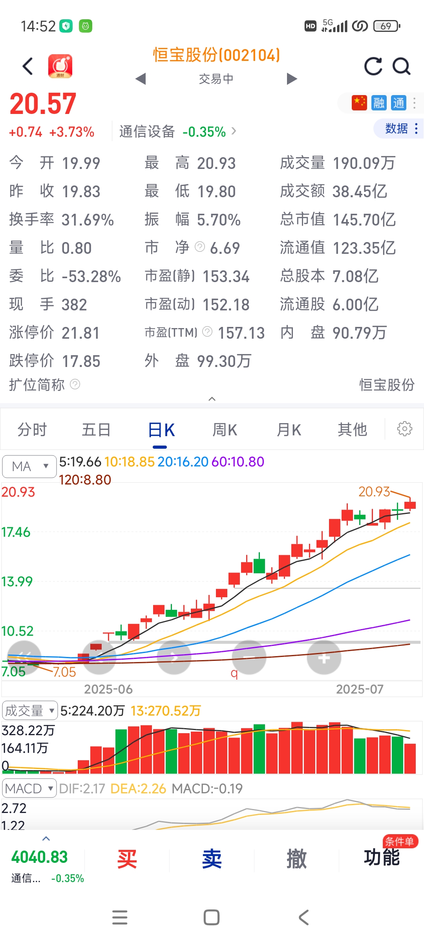Viewport: 424px width, 943px height.
Task: Tap the 换手率 31.69% value
Action: coord(88,220)
